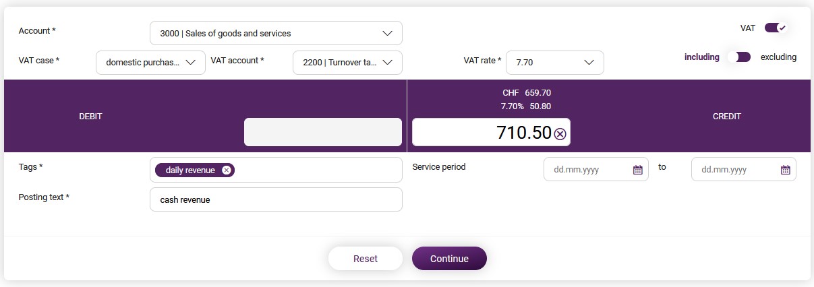Select the including label

(702, 57)
